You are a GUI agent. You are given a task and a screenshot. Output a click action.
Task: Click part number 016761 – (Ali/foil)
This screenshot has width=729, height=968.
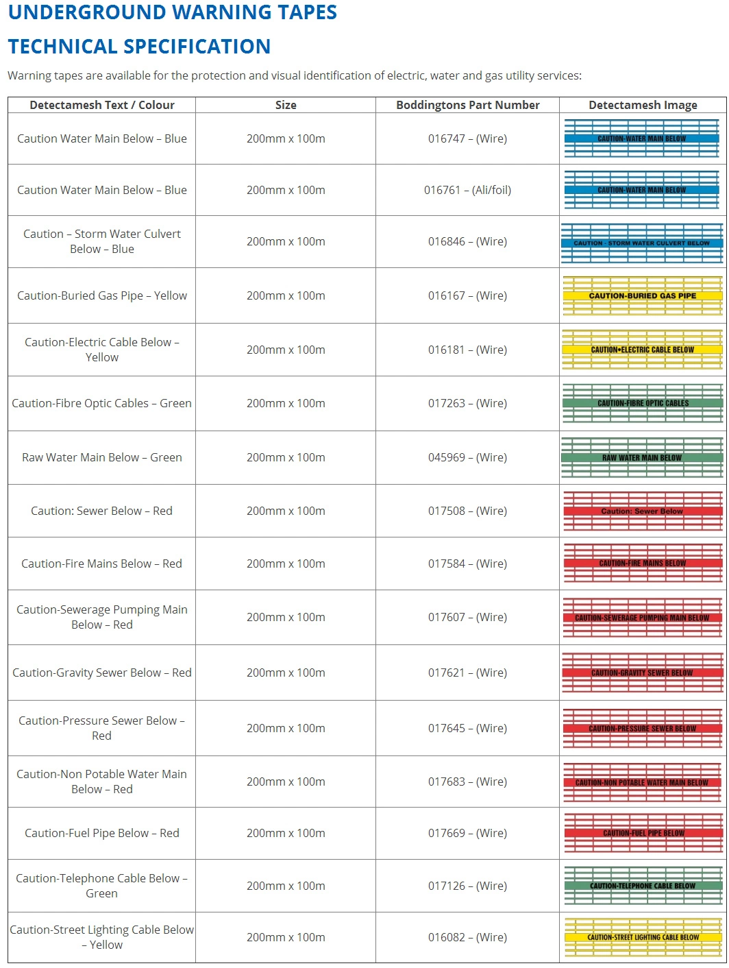coord(468,190)
